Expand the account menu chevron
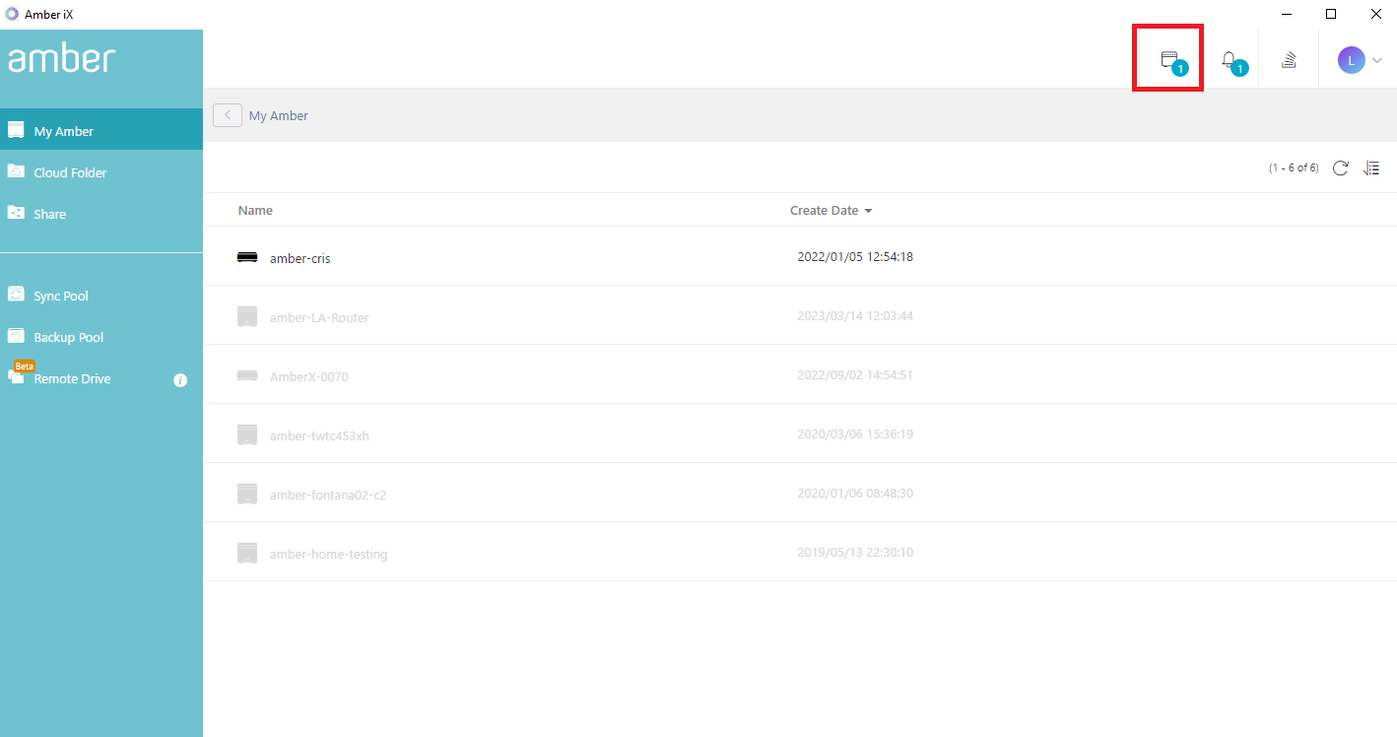 (1376, 61)
